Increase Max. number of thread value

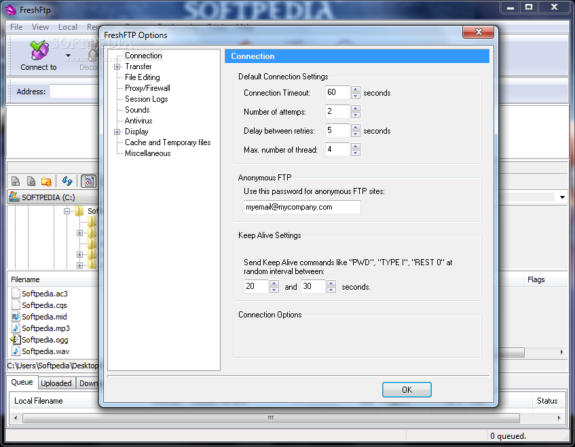(x=355, y=147)
